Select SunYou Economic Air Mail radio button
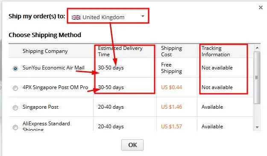Image resolution: width=267 pixels, height=156 pixels. click(x=15, y=68)
